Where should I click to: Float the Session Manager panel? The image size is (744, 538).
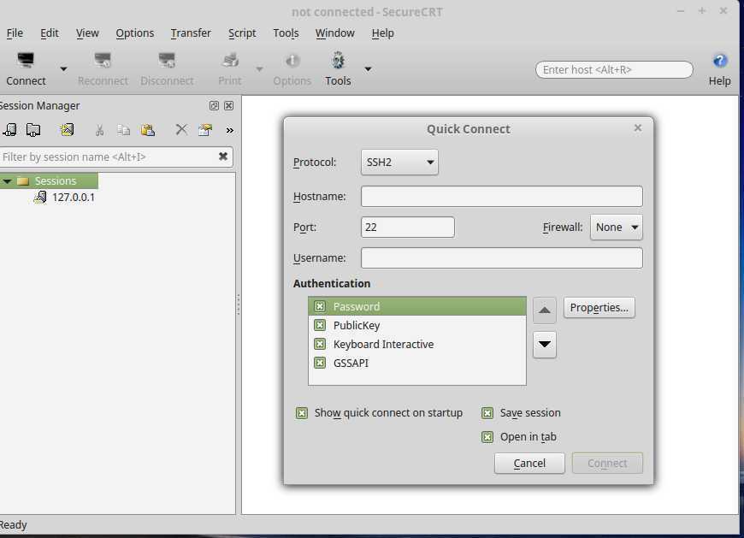tap(214, 106)
